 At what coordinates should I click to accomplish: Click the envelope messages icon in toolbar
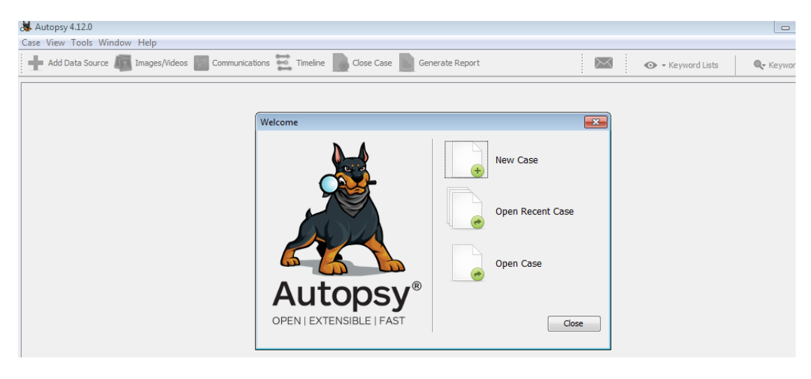604,63
